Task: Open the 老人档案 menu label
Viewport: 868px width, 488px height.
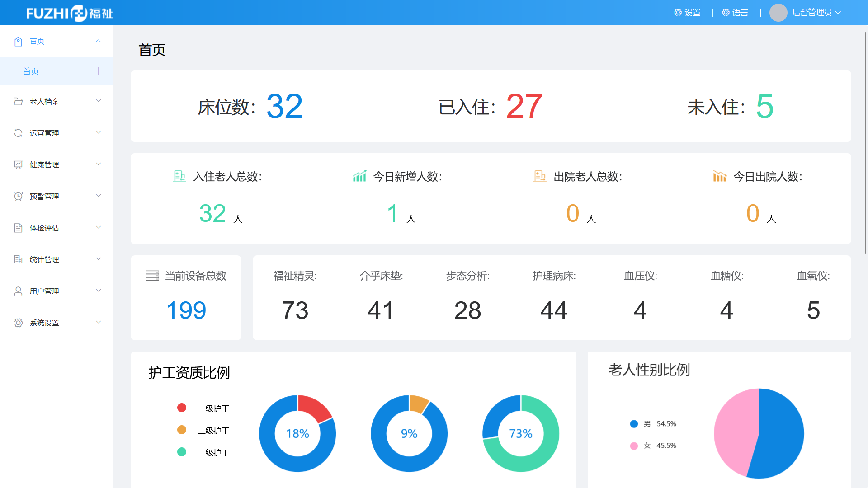Action: pyautogui.click(x=44, y=101)
